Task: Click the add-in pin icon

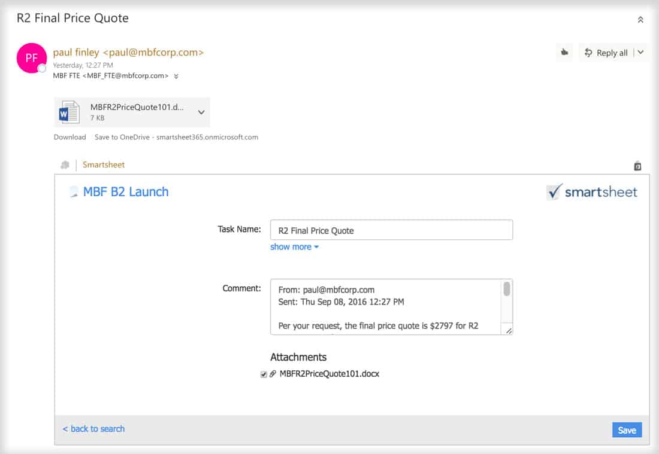Action: click(637, 166)
